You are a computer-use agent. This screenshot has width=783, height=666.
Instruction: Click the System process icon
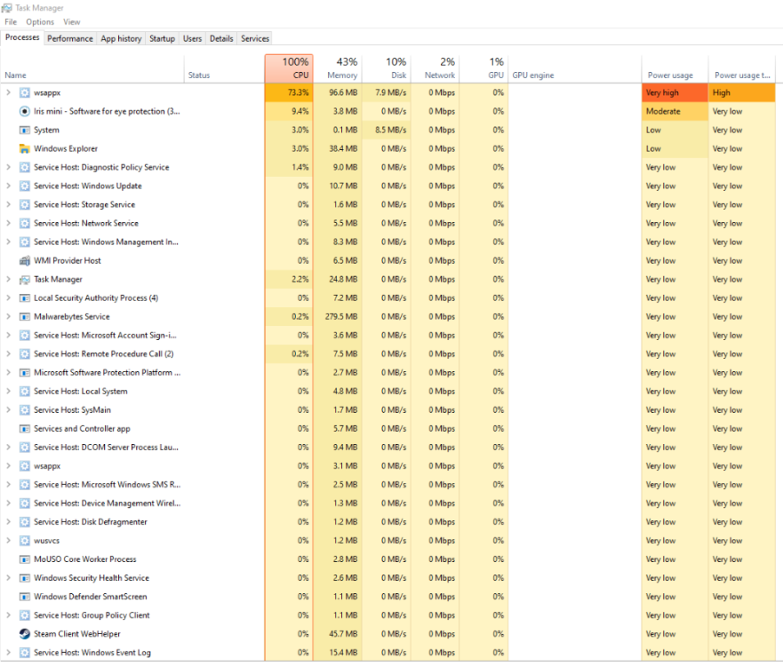tap(25, 131)
